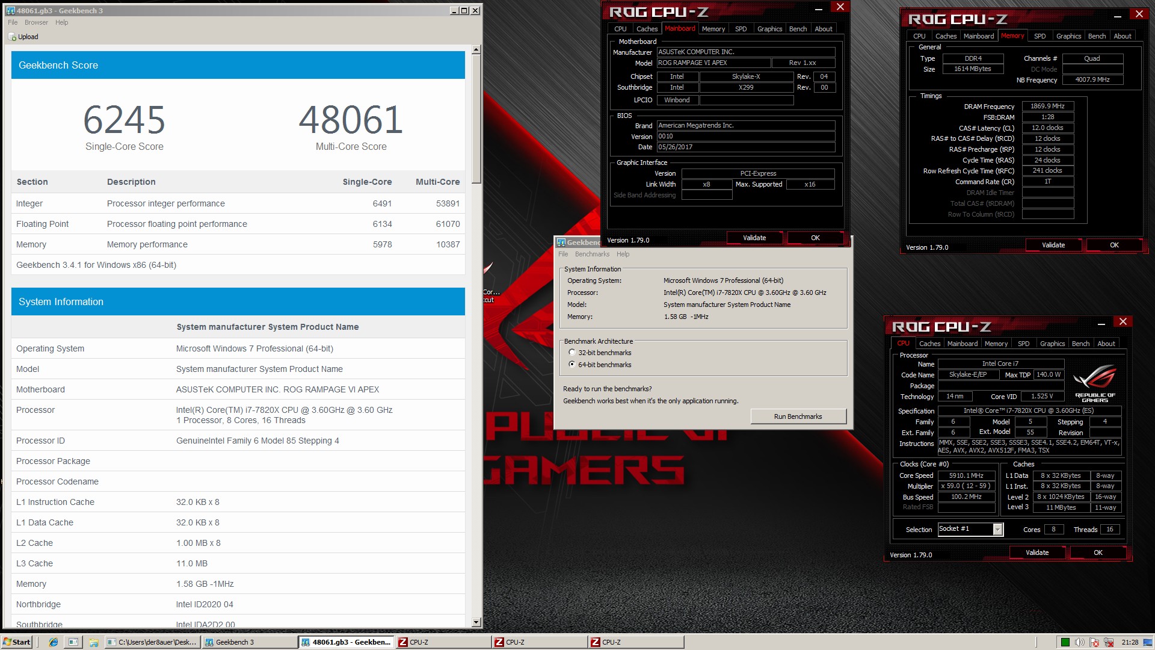Switch to Caches tab in Mainboard CPU-Z window

(647, 29)
